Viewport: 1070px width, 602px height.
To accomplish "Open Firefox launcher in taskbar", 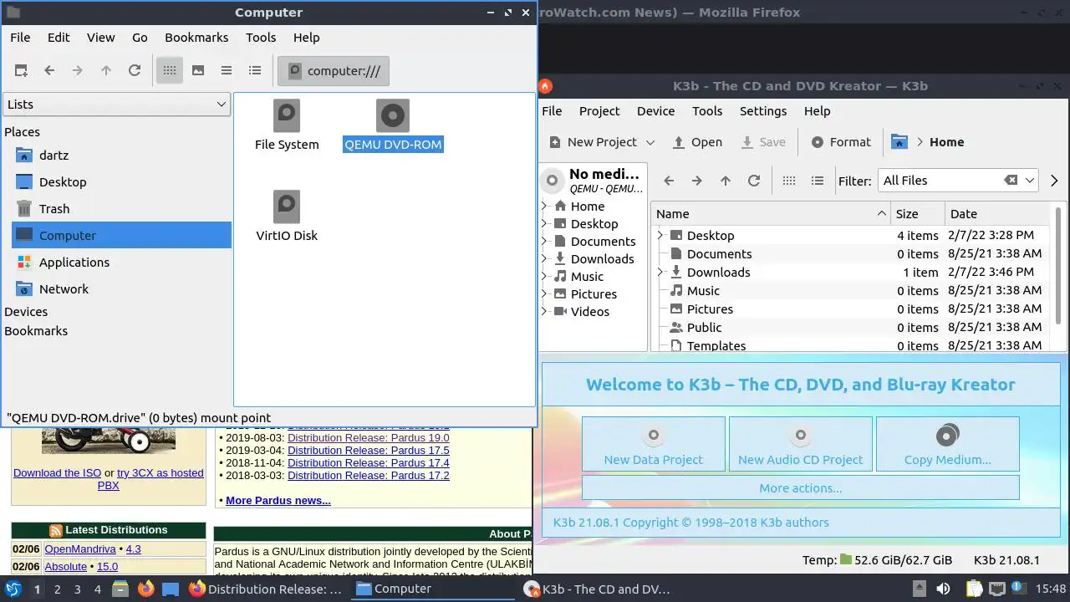I will tap(145, 589).
